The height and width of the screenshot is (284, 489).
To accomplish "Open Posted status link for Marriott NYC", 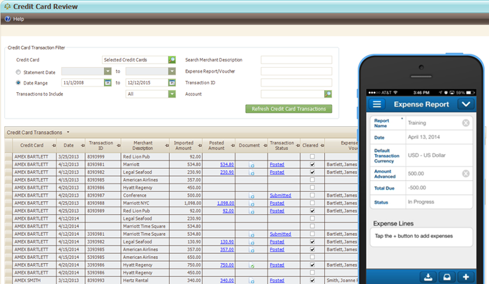I will tap(277, 203).
